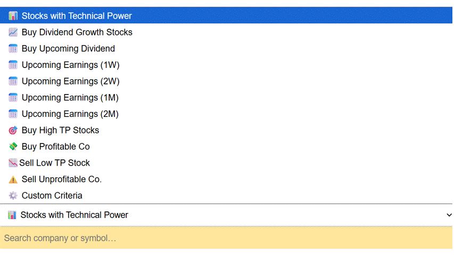This screenshot has width=454, height=255.
Task: Click bar chart icon beside highlighted Technical Power
Action: point(13,16)
